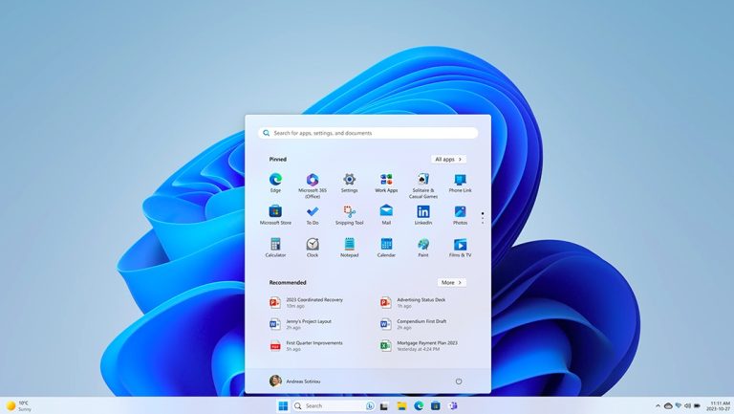Open Snipping Tool from pinned apps
This screenshot has height=414, width=734.
pyautogui.click(x=349, y=212)
